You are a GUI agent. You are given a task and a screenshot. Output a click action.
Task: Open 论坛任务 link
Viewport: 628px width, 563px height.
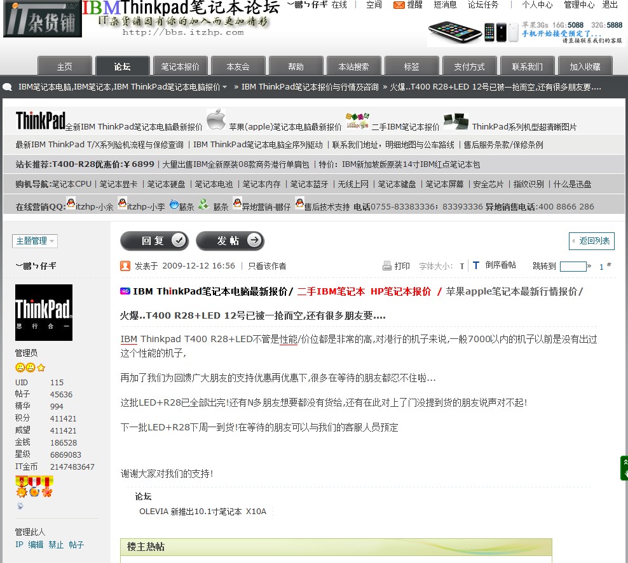pyautogui.click(x=484, y=5)
